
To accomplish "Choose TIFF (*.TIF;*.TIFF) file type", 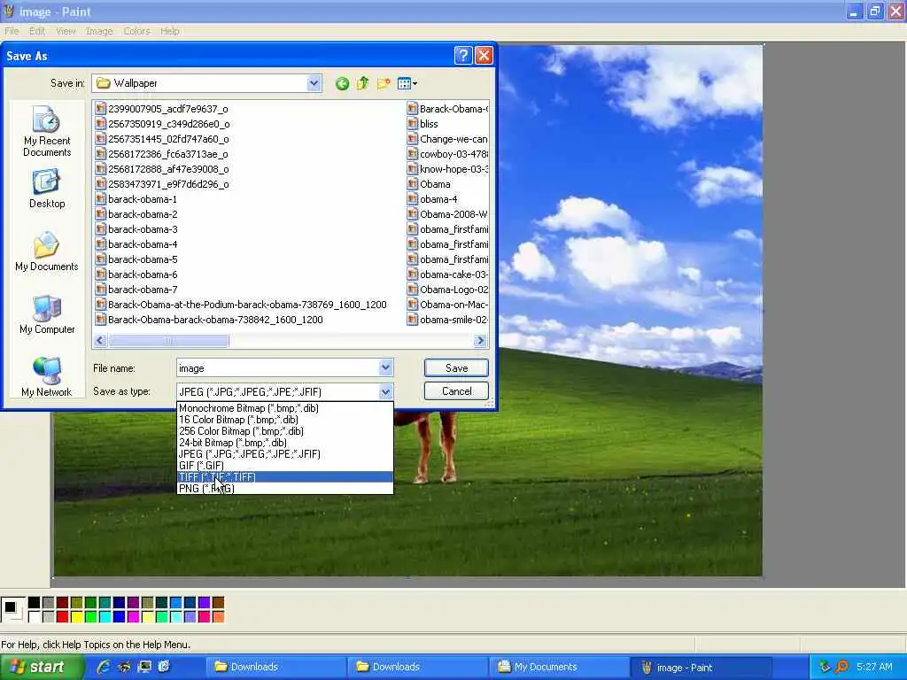I will [284, 477].
